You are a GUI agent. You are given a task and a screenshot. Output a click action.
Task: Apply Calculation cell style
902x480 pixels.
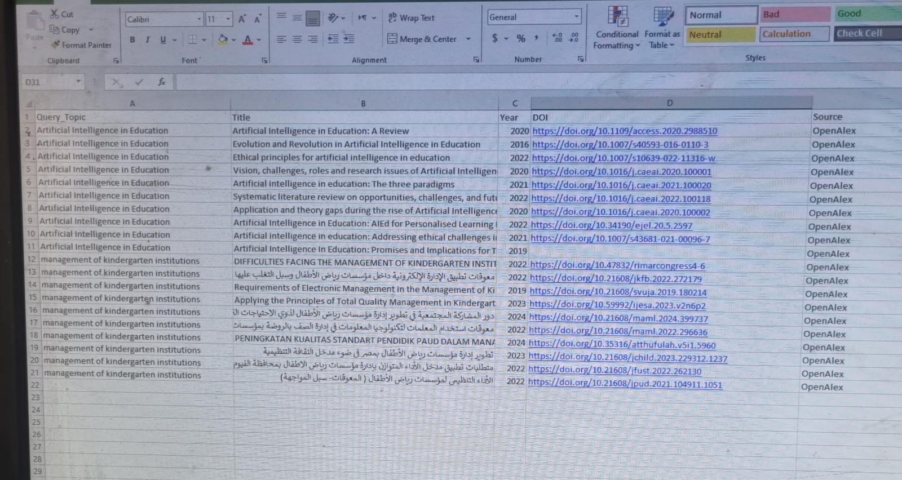click(794, 34)
